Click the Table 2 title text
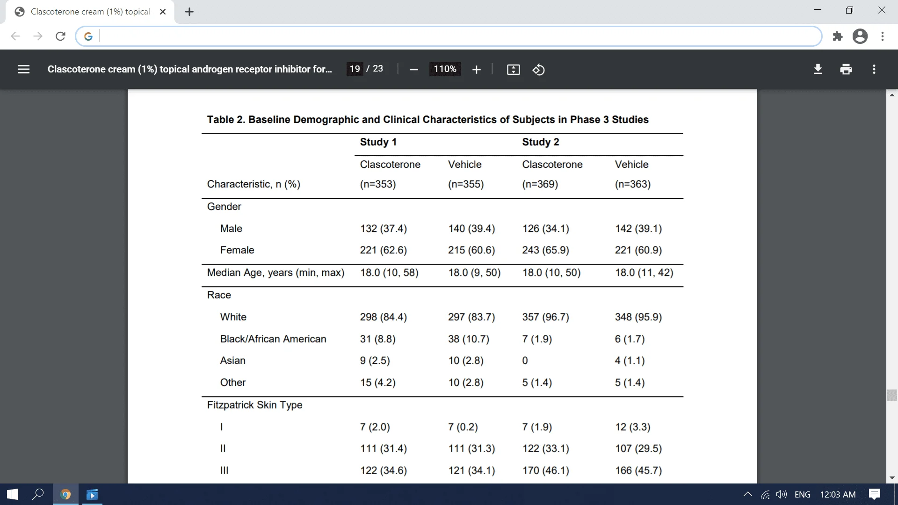The width and height of the screenshot is (898, 505). tap(427, 119)
